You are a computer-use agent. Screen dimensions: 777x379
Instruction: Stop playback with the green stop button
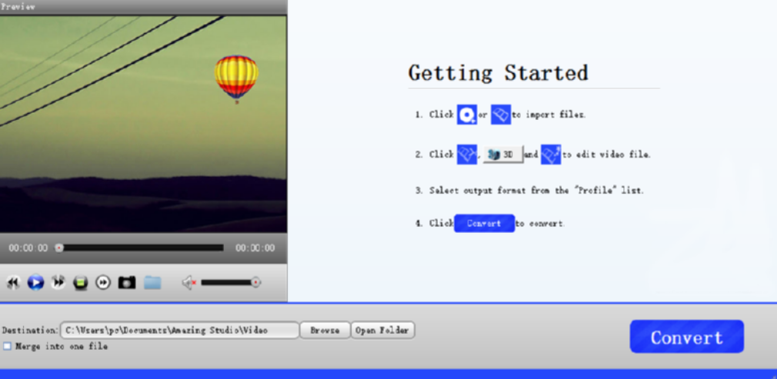coord(80,282)
